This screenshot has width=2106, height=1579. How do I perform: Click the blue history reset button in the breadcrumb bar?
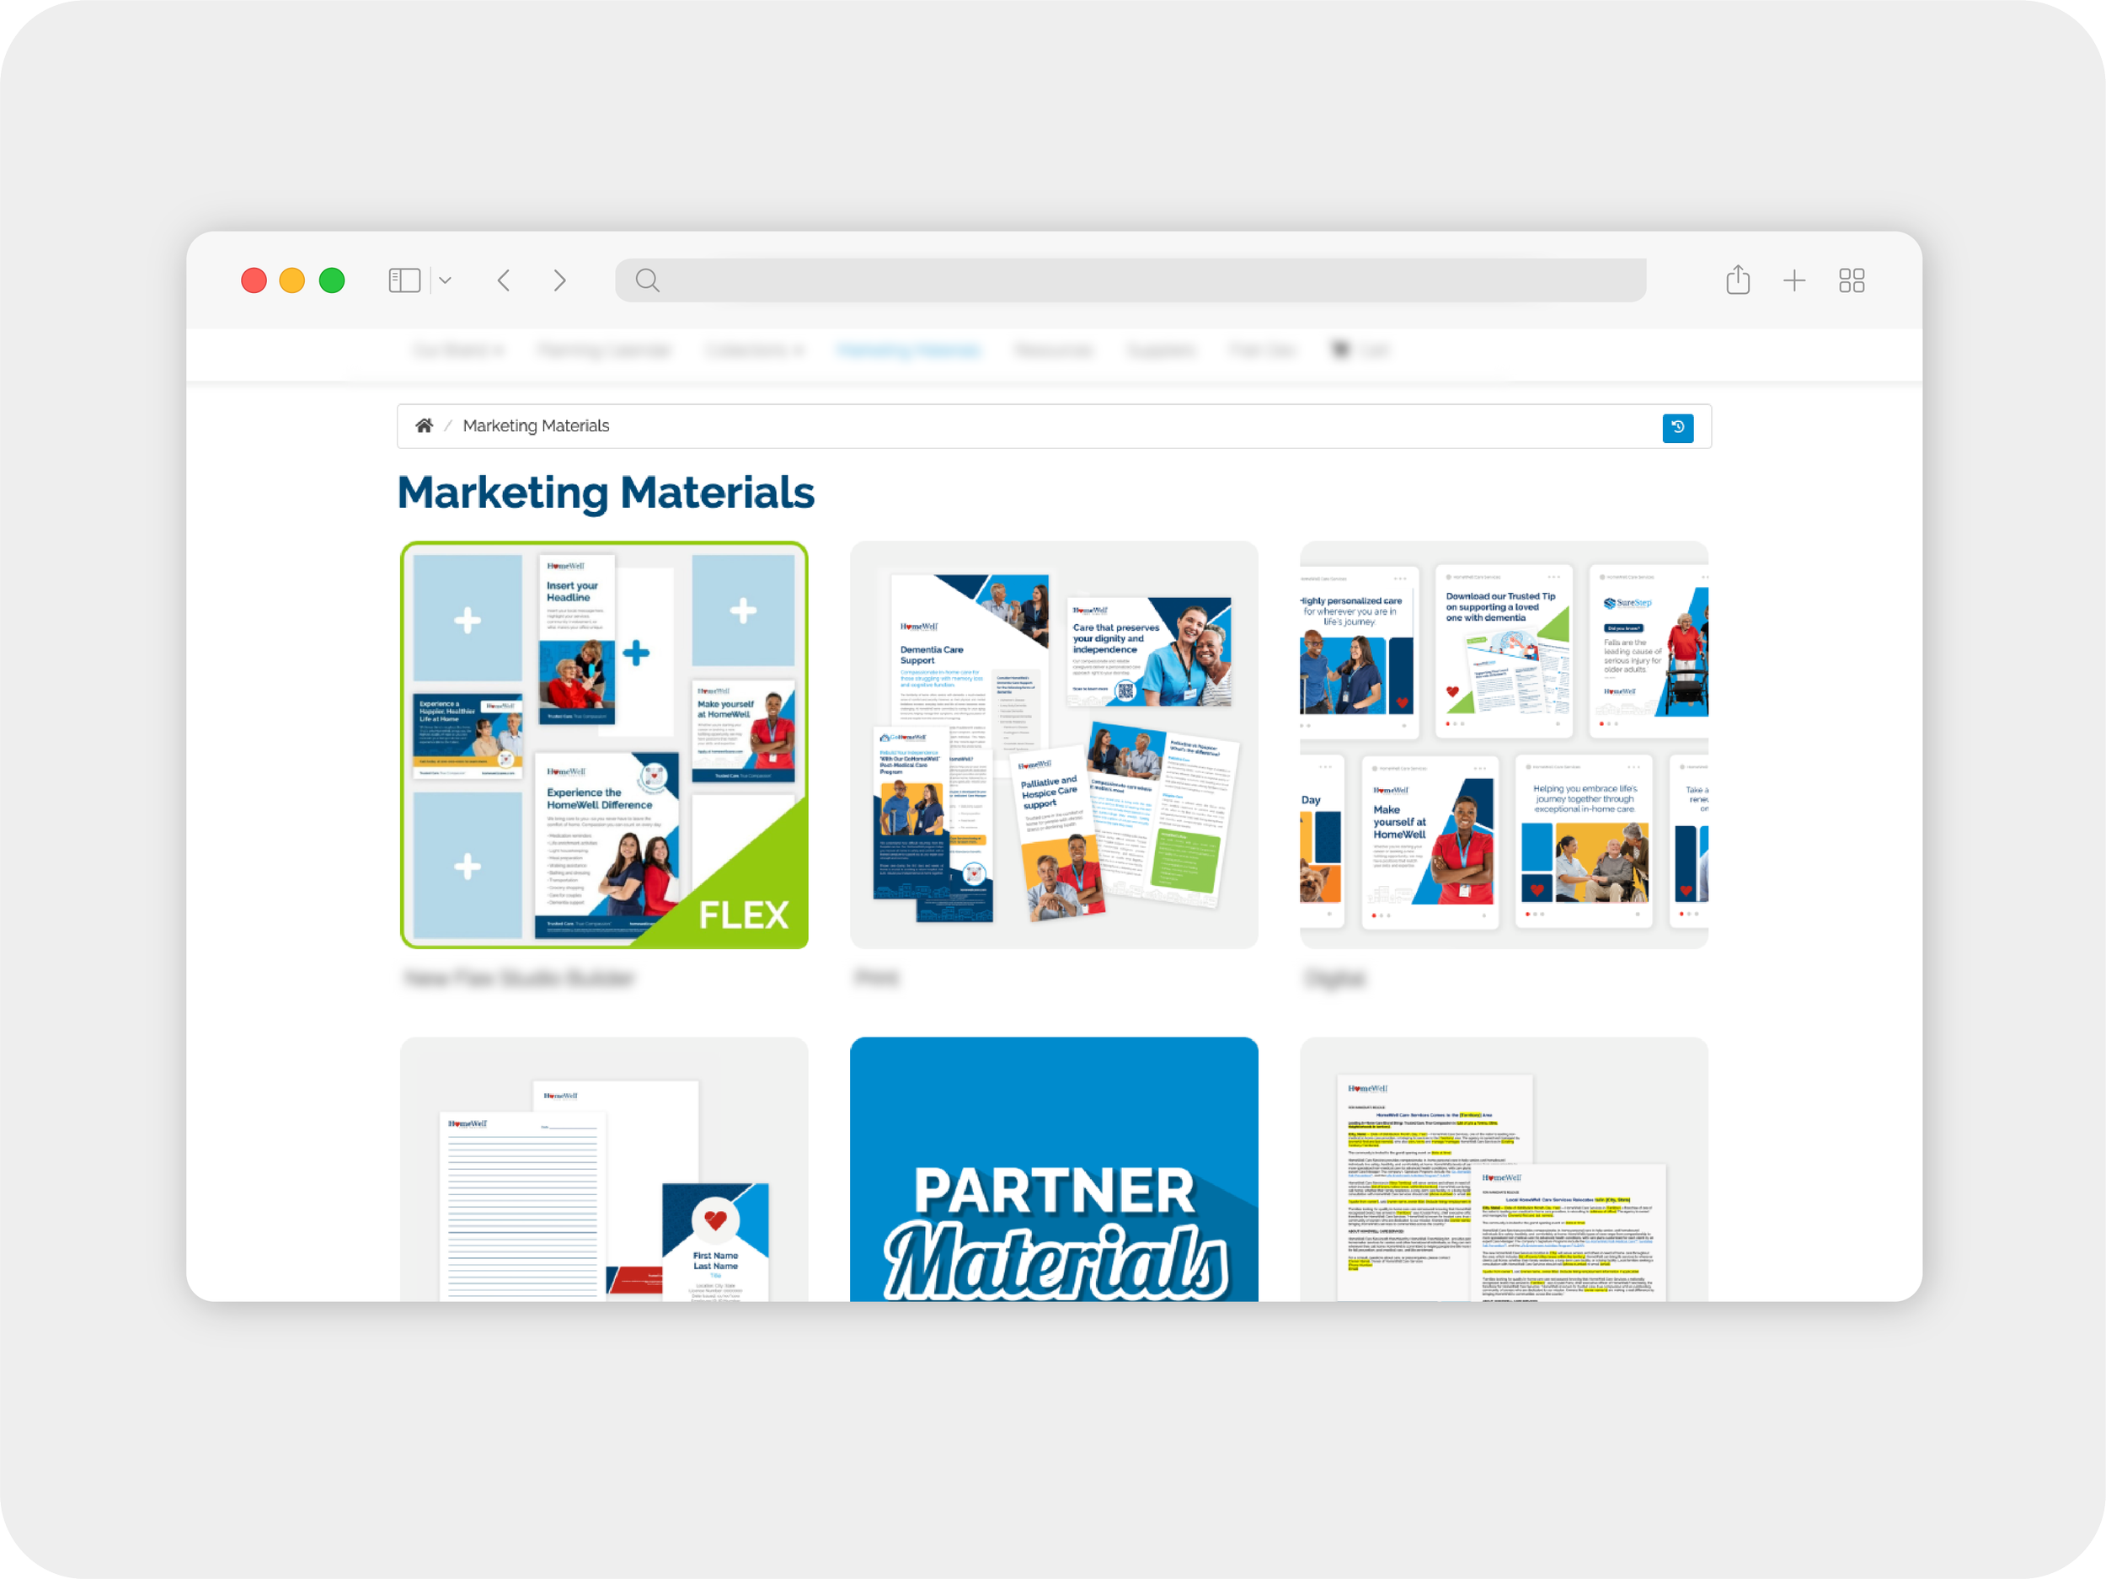[1677, 427]
